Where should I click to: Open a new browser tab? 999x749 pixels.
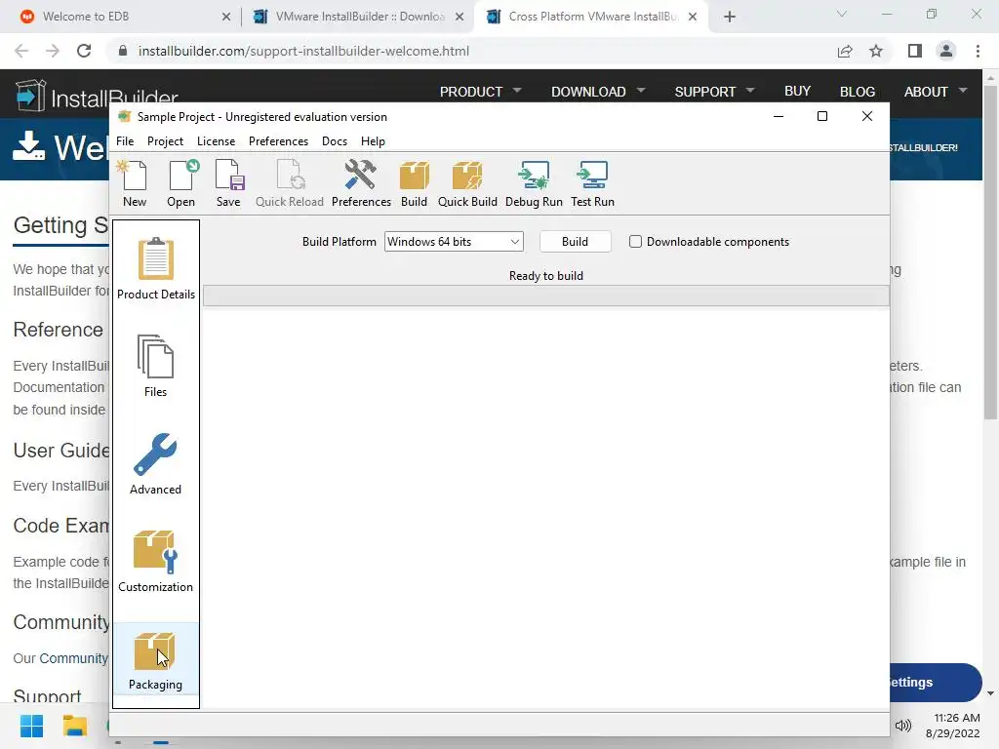pyautogui.click(x=730, y=17)
